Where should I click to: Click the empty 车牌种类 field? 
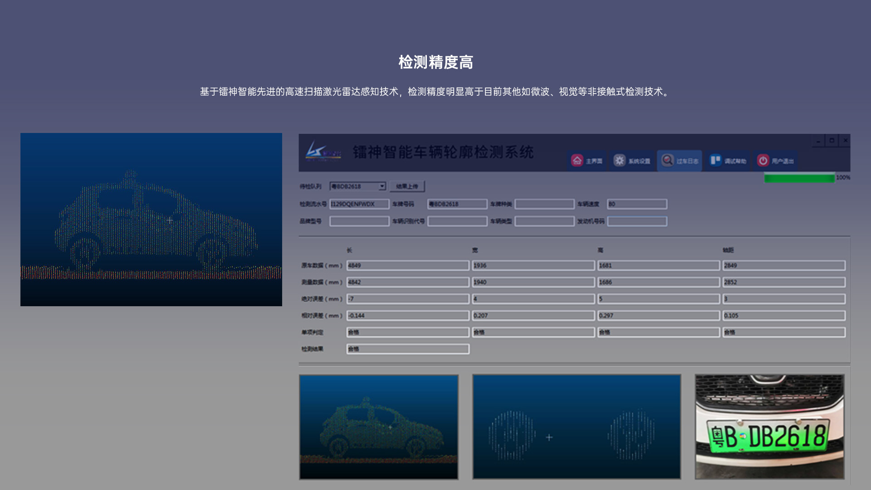click(544, 204)
